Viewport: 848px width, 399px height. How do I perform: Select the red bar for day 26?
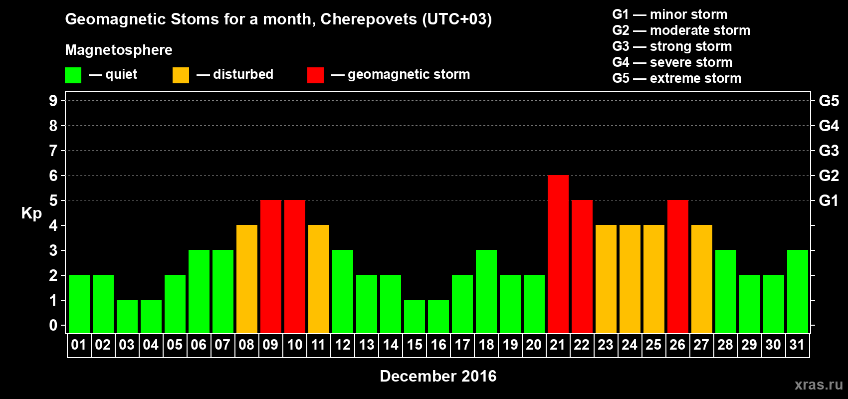678,267
